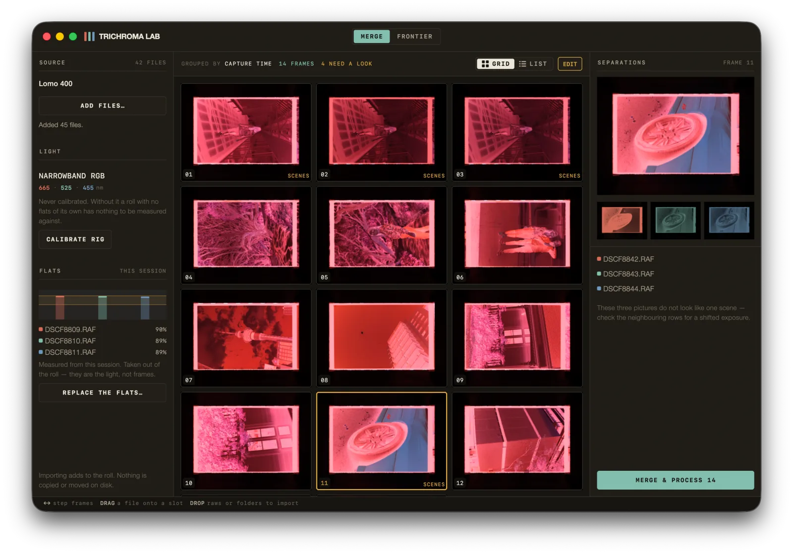
Task: Select frame 08 thumbnail
Action: pyautogui.click(x=382, y=338)
